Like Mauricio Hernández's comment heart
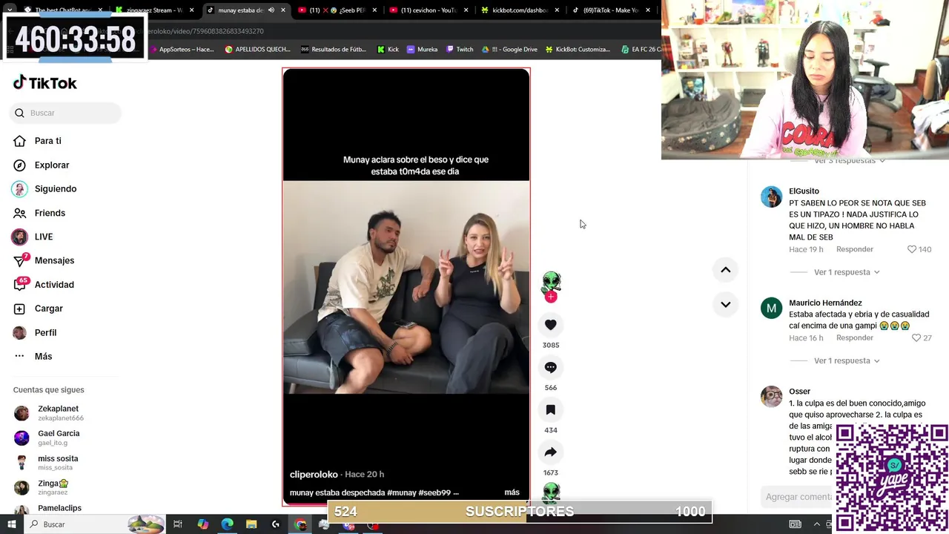Viewport: 949px width, 534px height. click(x=916, y=337)
